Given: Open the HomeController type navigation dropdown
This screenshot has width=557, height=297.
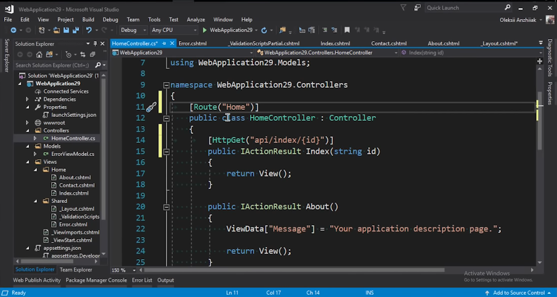Looking at the screenshot, I should [327, 52].
